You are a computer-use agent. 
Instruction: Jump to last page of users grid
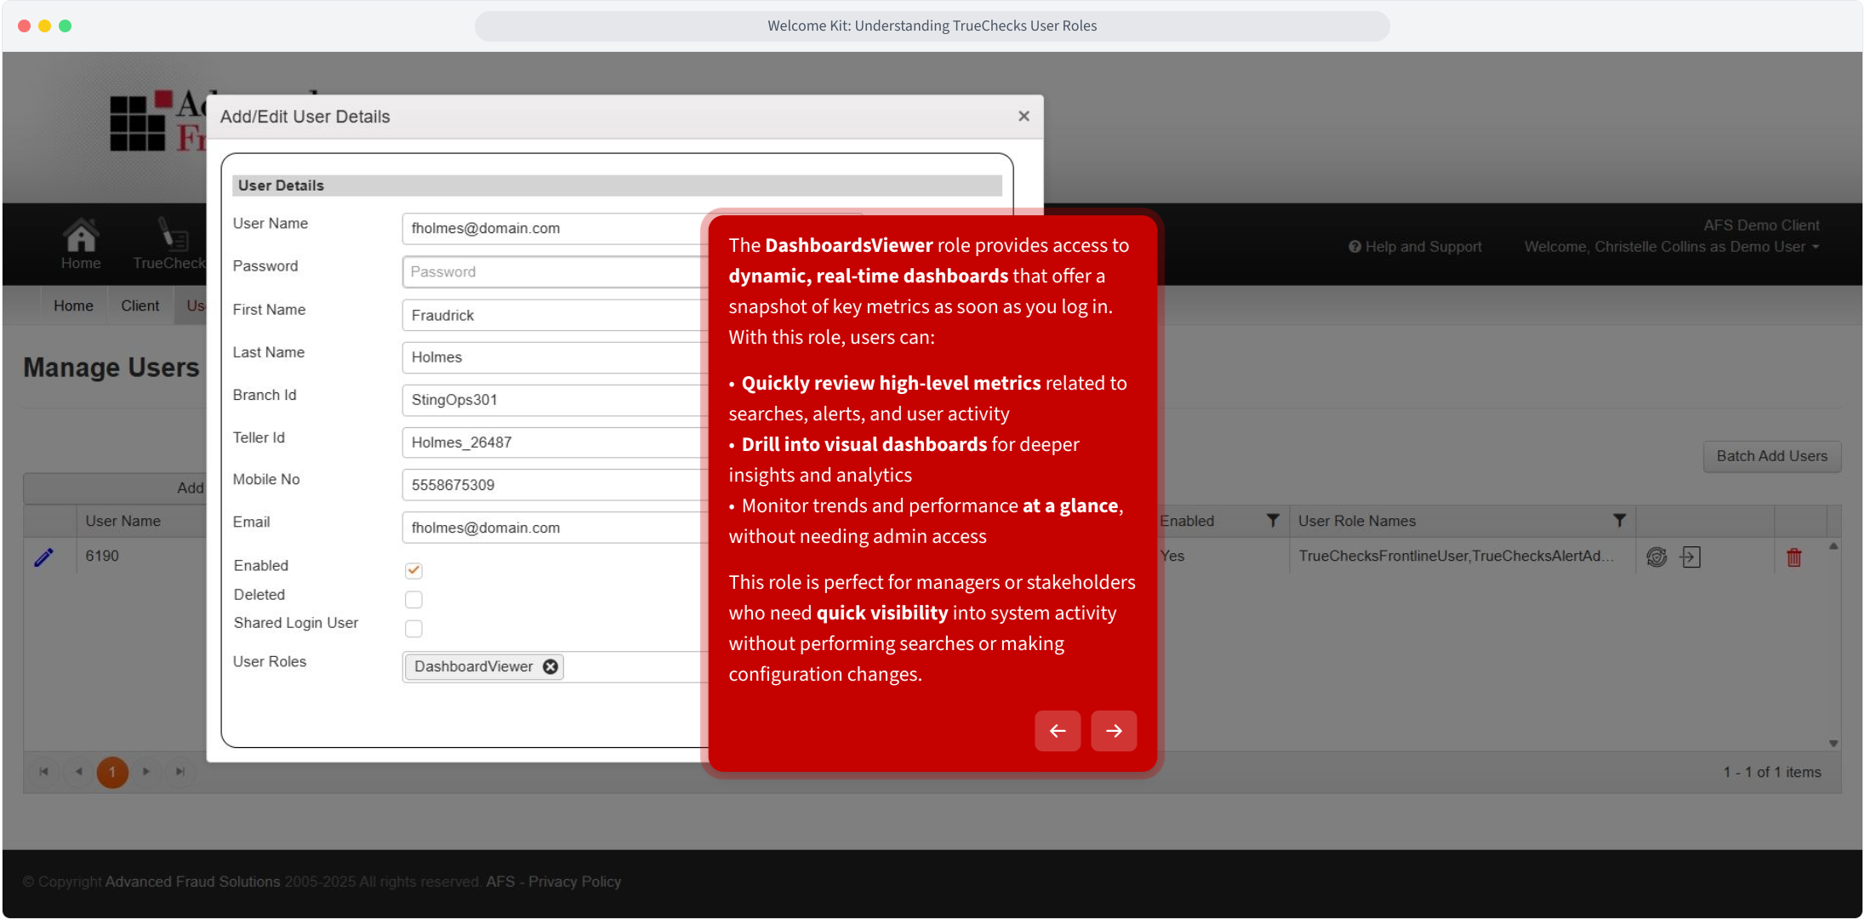pos(180,772)
